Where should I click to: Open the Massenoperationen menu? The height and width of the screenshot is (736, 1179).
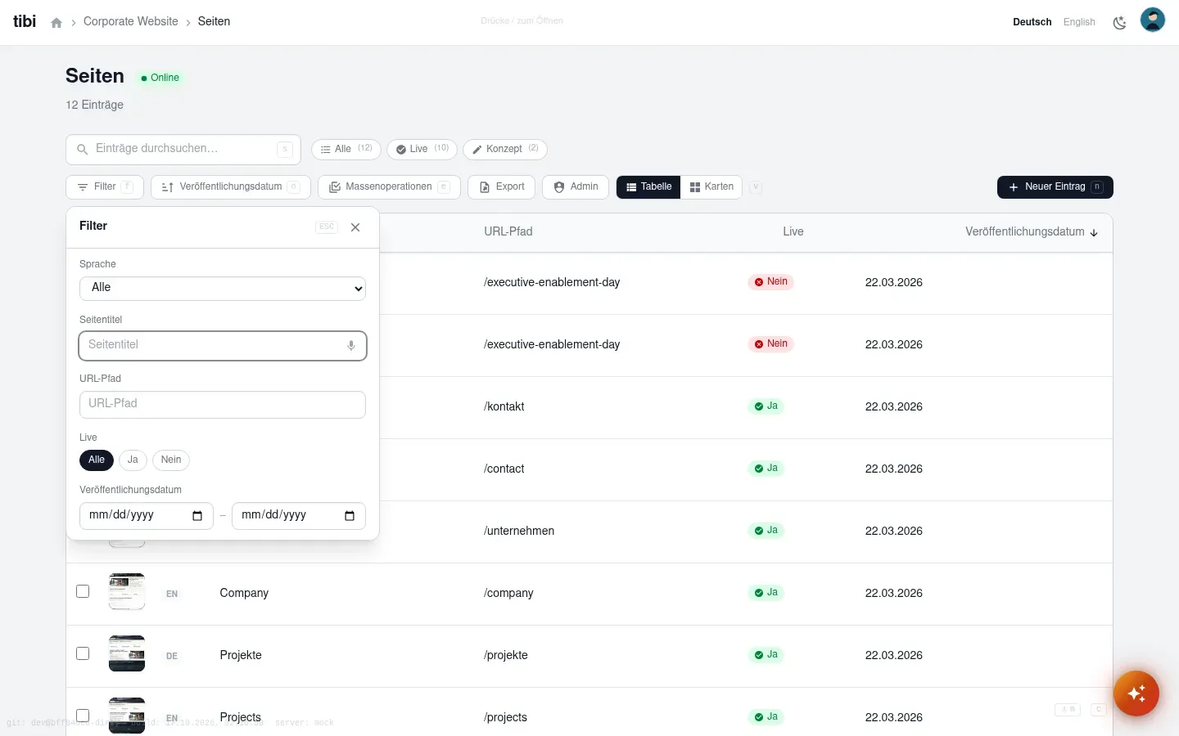pyautogui.click(x=389, y=187)
